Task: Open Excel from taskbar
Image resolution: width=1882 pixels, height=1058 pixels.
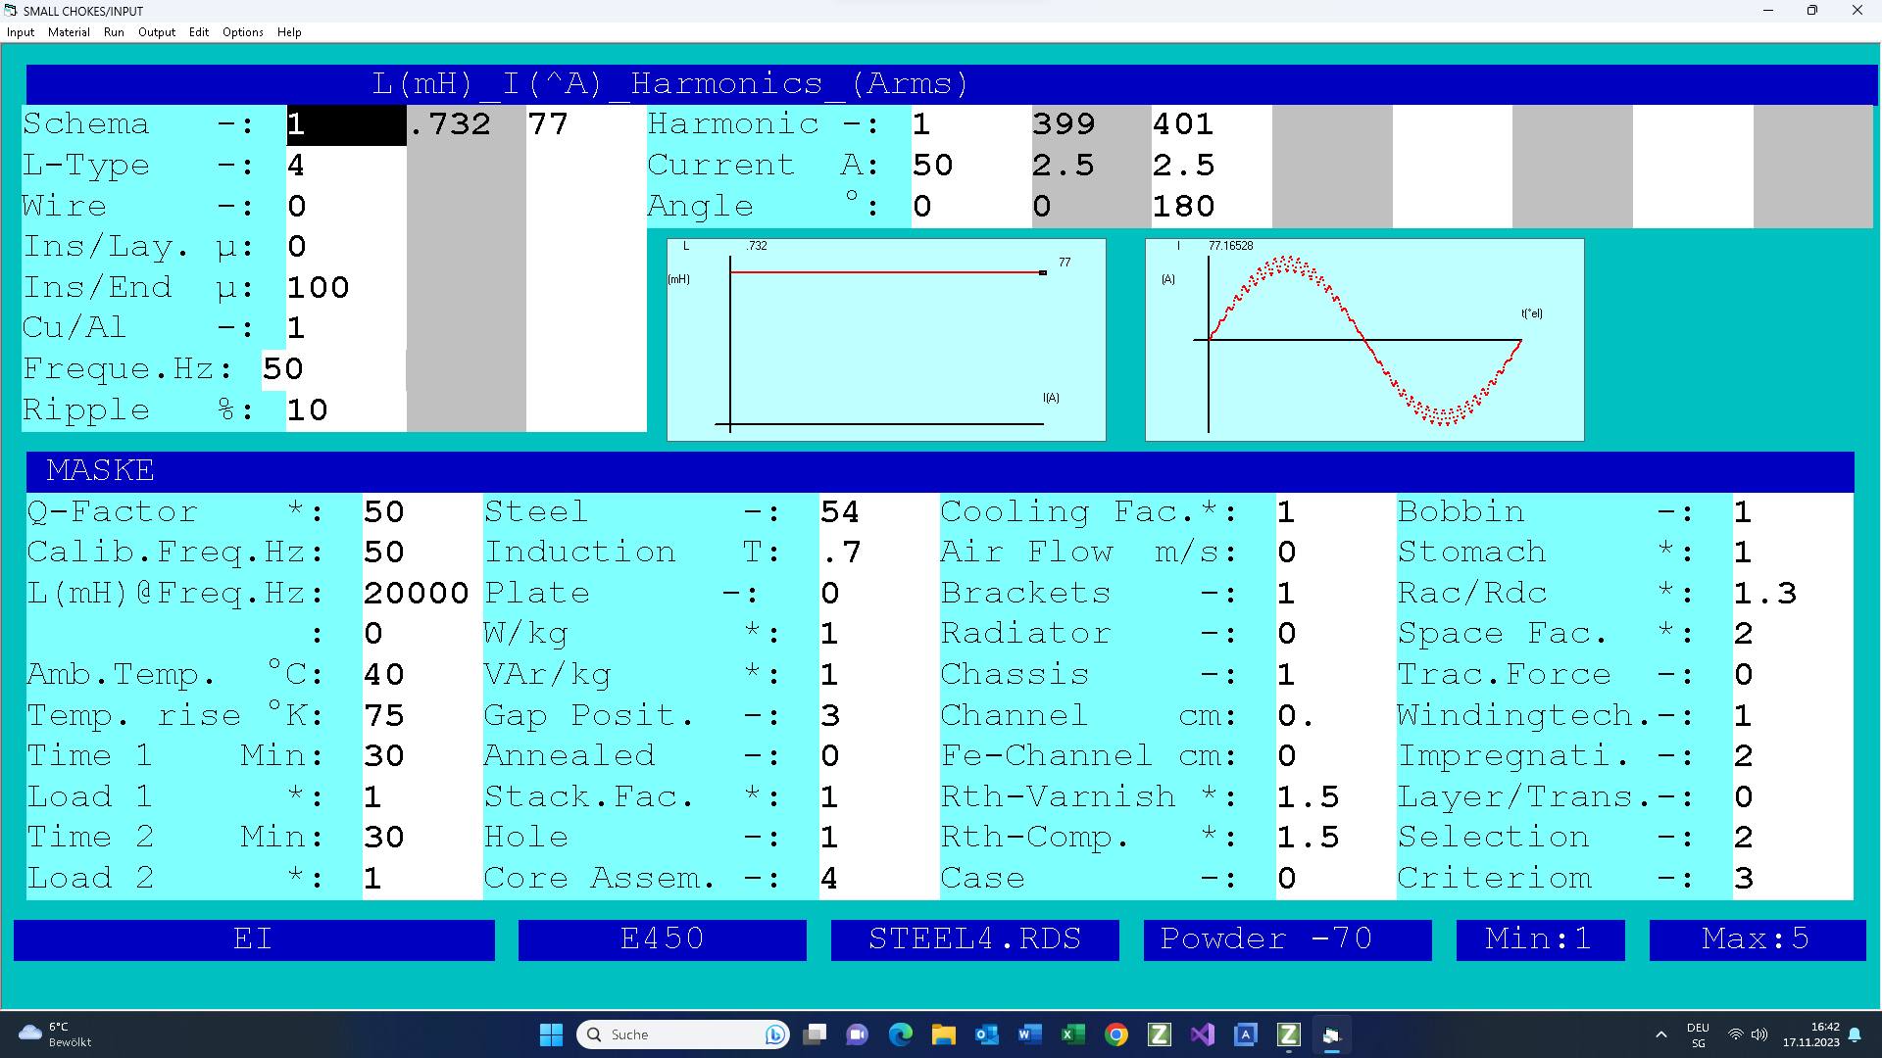Action: (1073, 1034)
